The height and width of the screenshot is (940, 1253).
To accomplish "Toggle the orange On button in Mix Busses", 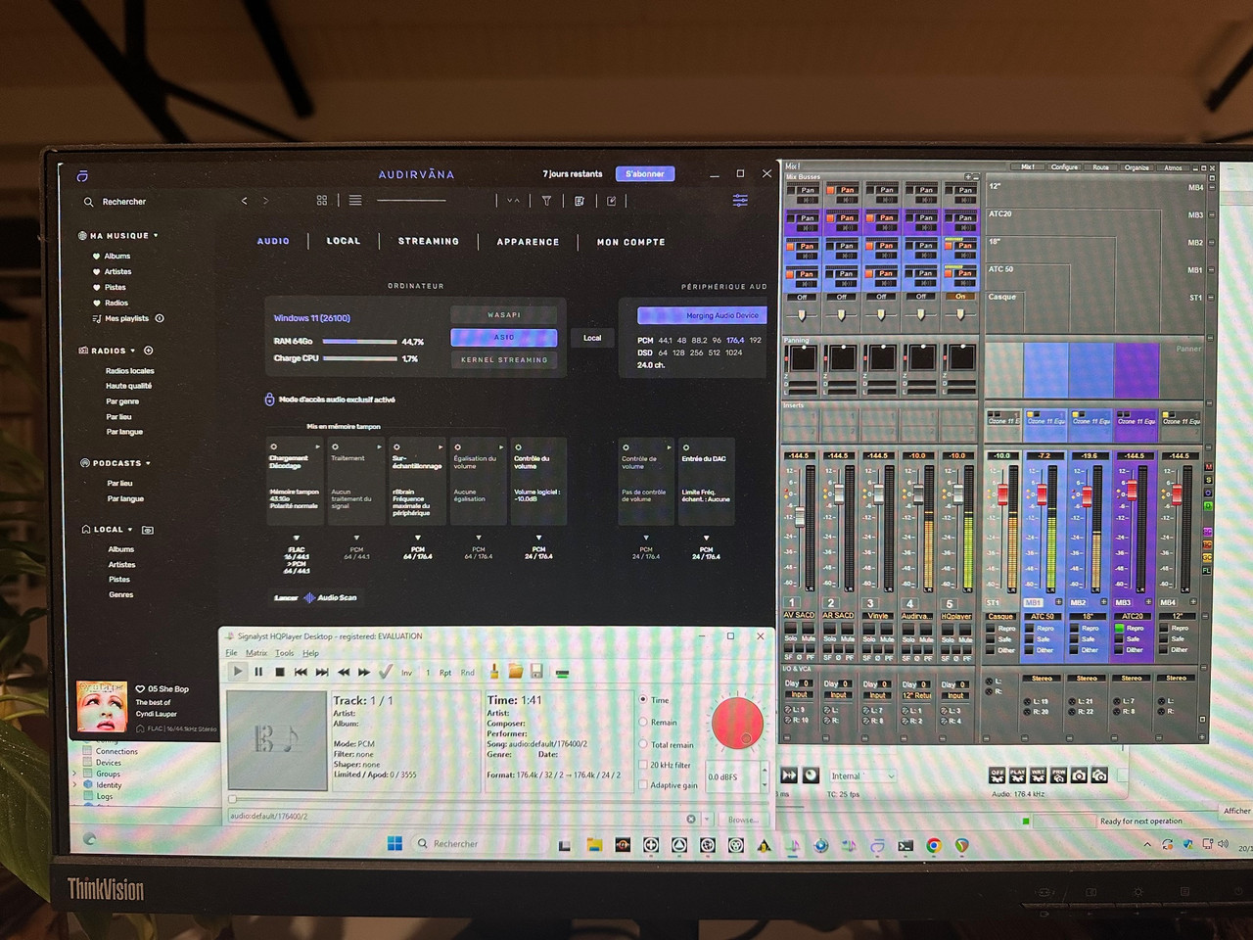I will pyautogui.click(x=960, y=297).
